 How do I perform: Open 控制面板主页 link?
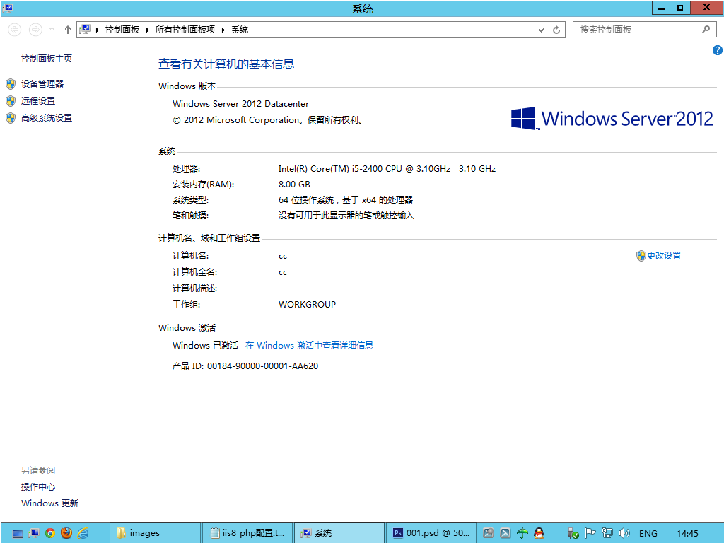(x=47, y=59)
